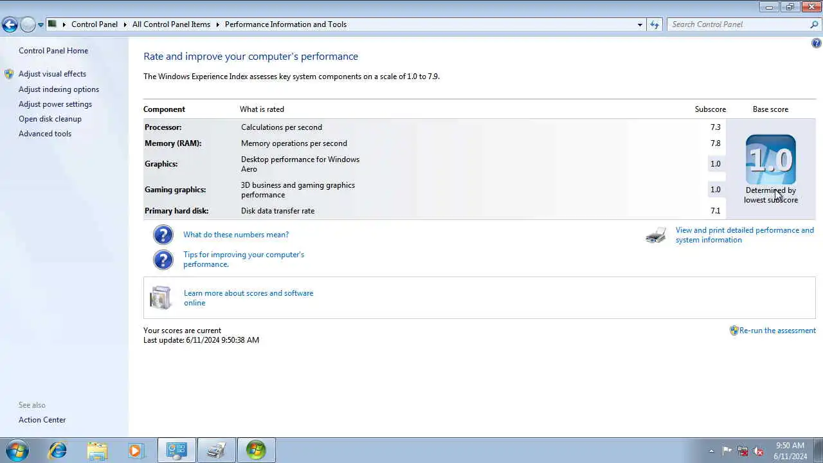Click the Gaming graphics row label

(176, 190)
